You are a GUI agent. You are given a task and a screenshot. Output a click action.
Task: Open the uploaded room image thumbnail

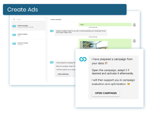click(x=94, y=45)
